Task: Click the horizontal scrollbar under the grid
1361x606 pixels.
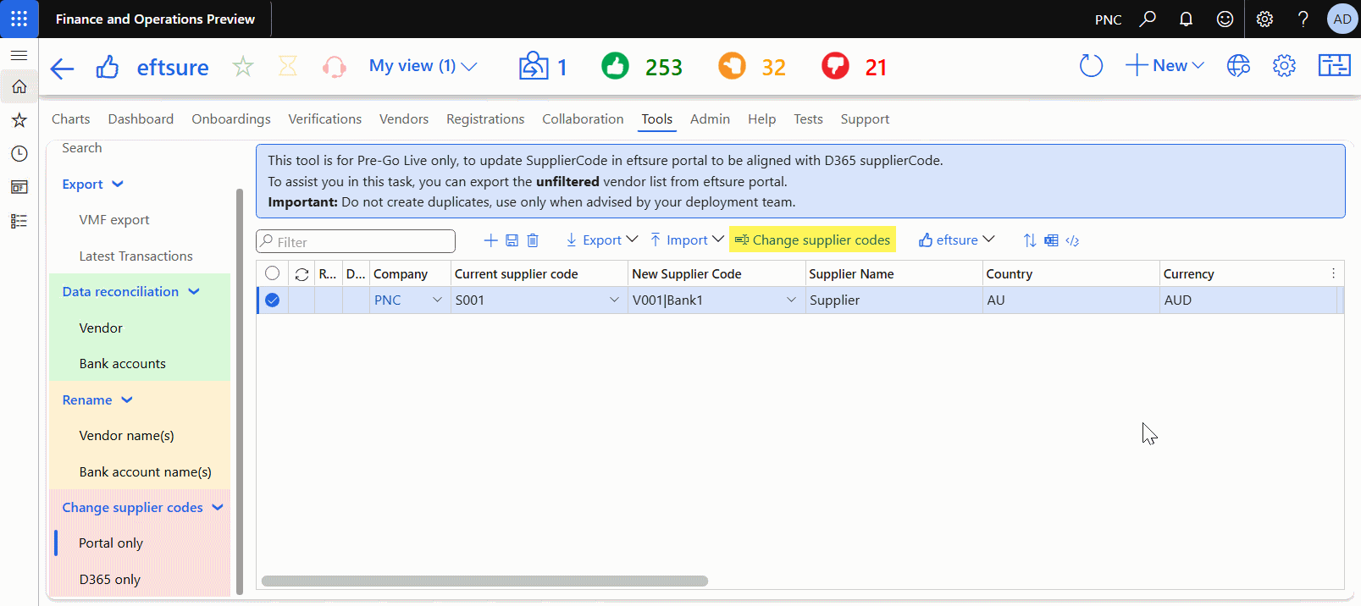Action: click(484, 581)
